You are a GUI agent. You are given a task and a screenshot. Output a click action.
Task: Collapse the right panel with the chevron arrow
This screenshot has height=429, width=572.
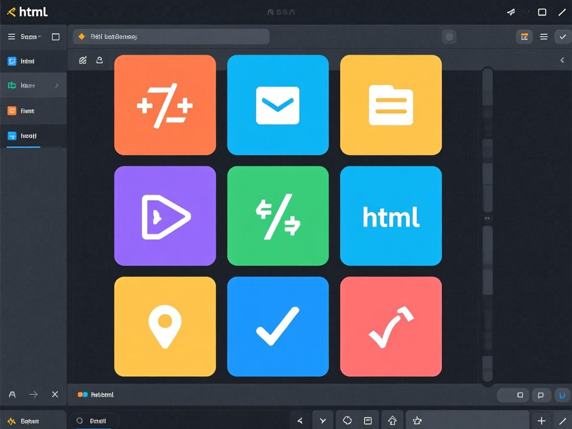pyautogui.click(x=562, y=60)
